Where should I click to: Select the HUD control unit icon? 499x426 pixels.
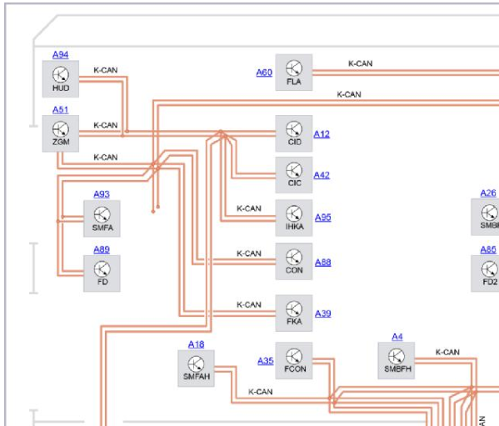pos(61,78)
